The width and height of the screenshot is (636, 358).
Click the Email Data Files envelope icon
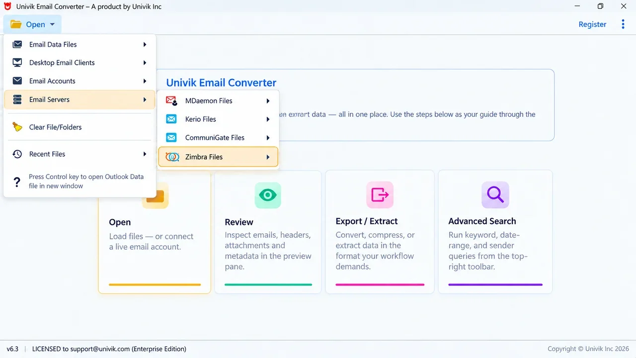pyautogui.click(x=17, y=44)
